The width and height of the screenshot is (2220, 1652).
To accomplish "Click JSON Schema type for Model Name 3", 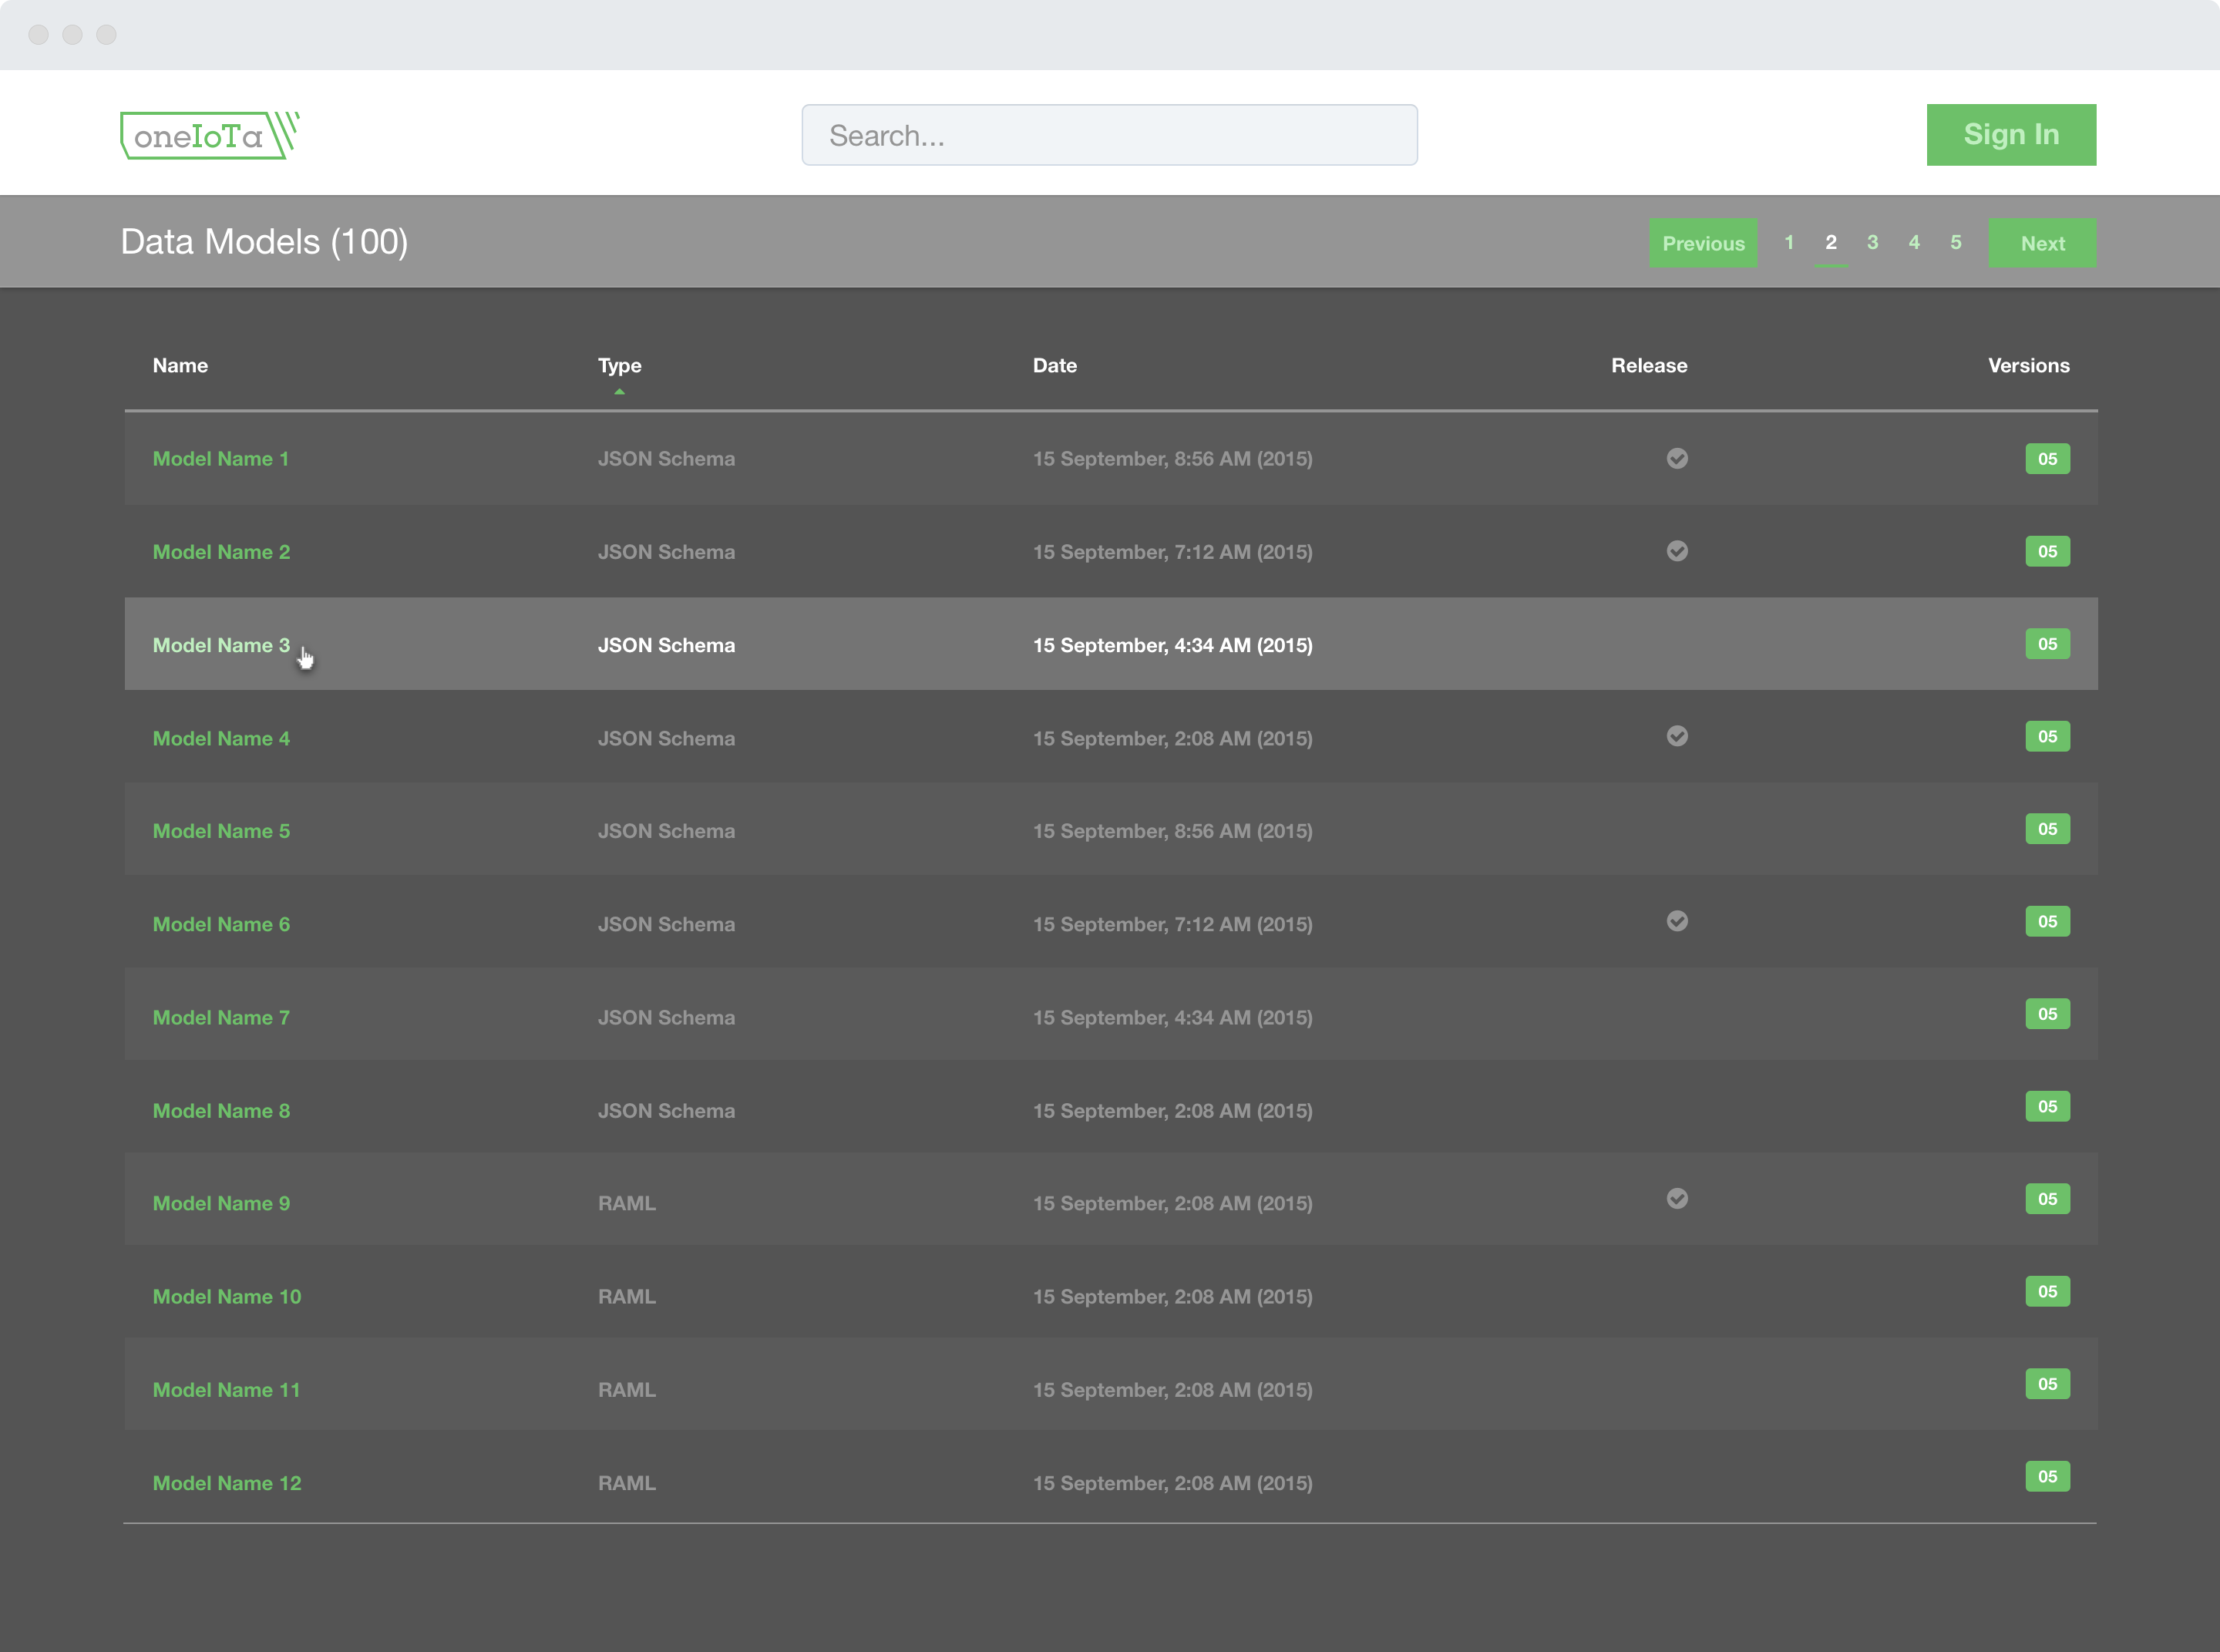I will 666,645.
